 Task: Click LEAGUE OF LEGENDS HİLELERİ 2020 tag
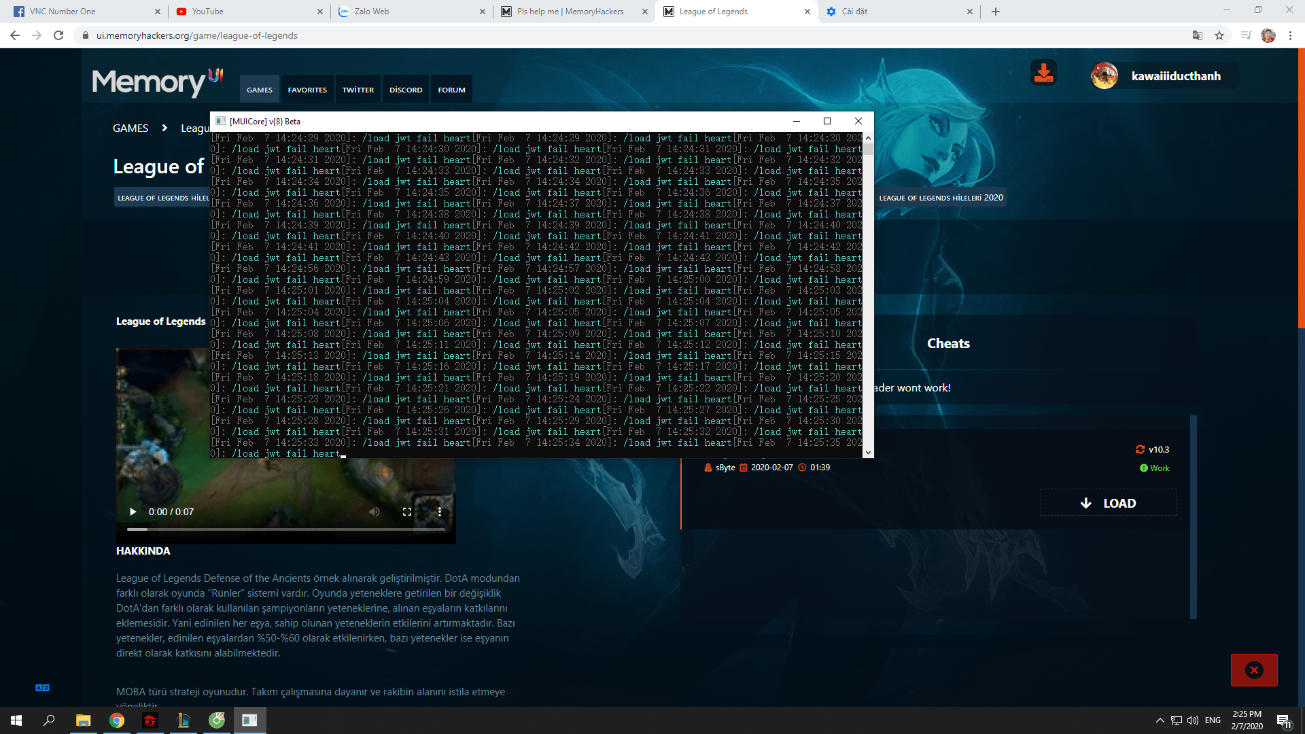[941, 198]
